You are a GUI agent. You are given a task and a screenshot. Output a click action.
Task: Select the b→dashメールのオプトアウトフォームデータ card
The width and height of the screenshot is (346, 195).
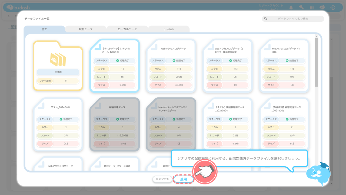171,124
